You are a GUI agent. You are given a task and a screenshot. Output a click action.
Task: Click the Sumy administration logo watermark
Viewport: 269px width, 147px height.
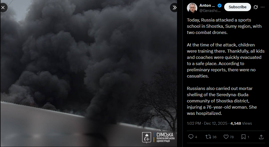(158, 137)
